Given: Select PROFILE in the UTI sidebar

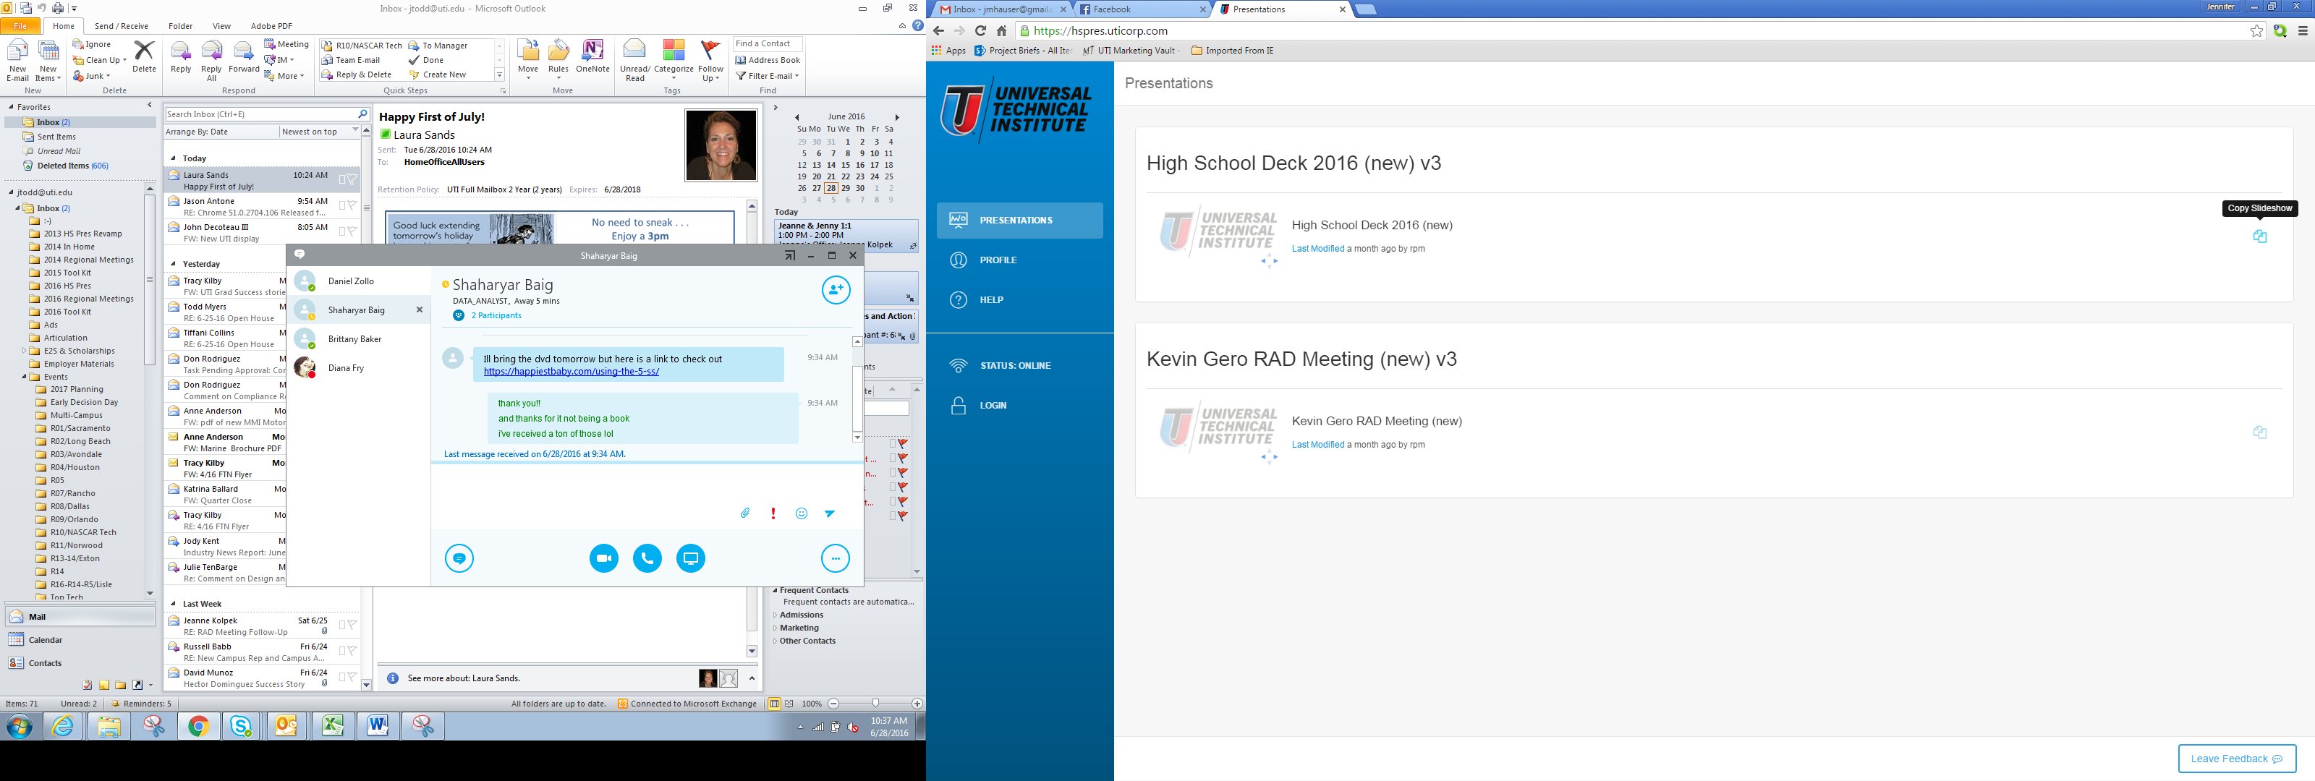Looking at the screenshot, I should tap(1020, 260).
